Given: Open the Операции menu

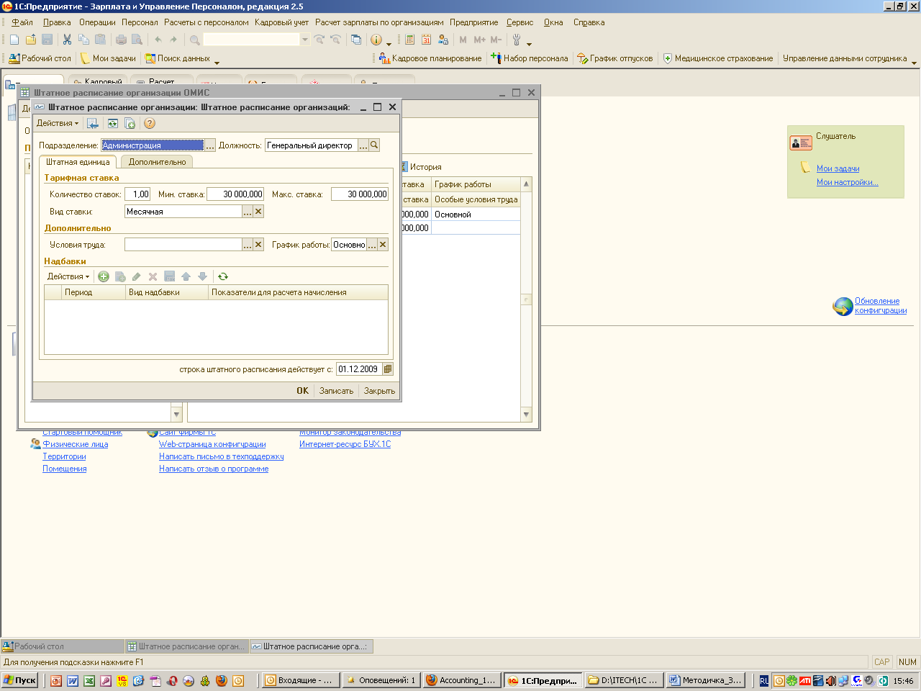Looking at the screenshot, I should (97, 22).
